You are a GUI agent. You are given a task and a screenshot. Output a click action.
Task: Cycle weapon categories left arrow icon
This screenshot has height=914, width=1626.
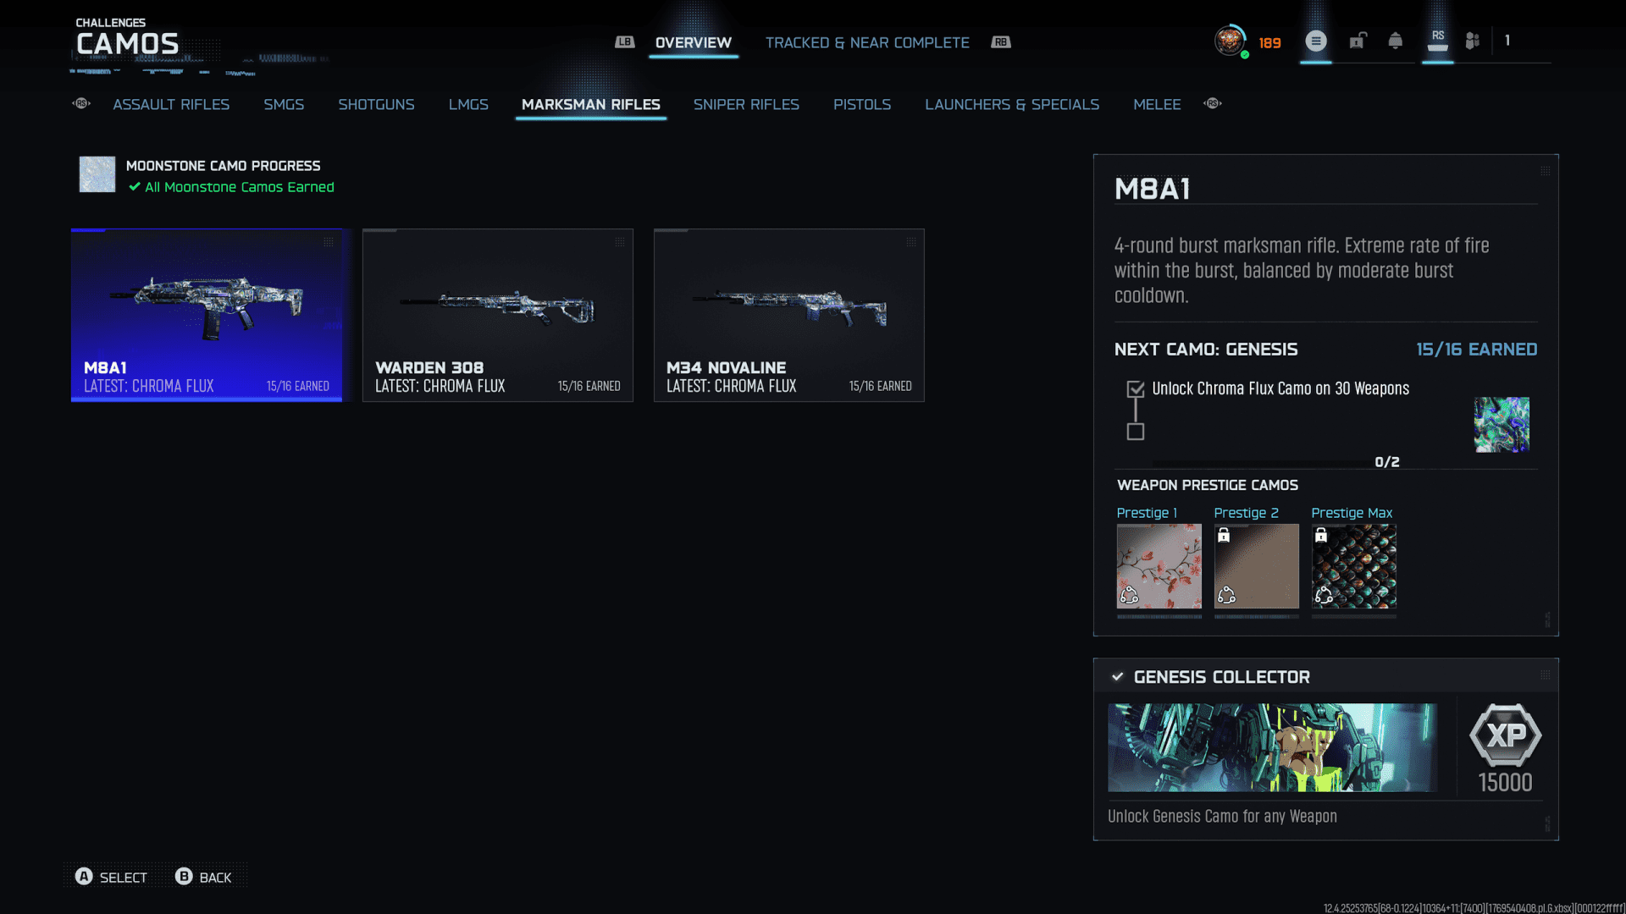(81, 103)
